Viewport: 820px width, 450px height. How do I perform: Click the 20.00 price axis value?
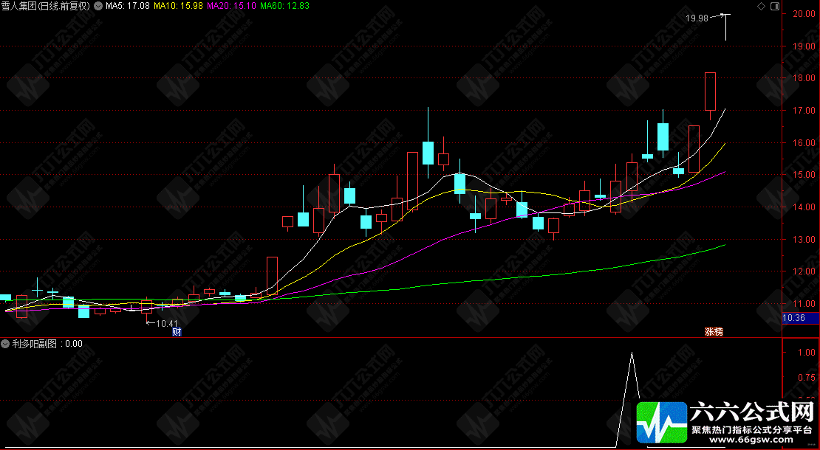point(804,14)
